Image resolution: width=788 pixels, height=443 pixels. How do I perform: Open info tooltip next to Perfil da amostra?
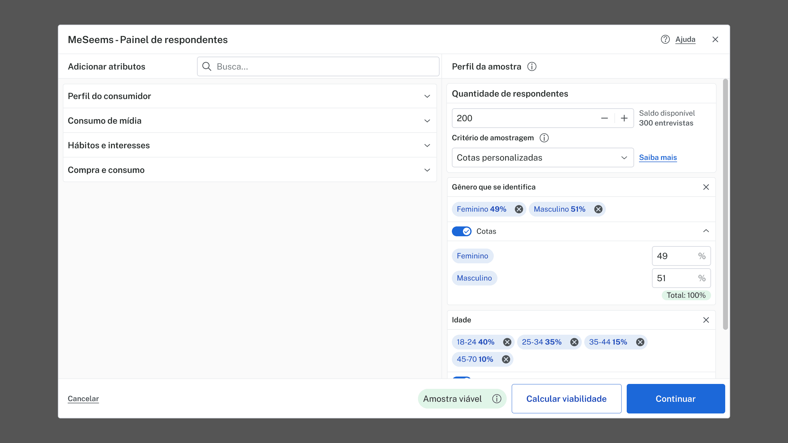point(533,66)
